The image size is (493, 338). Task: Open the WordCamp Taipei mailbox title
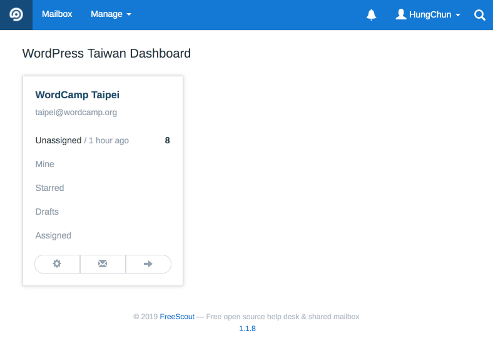pos(78,95)
